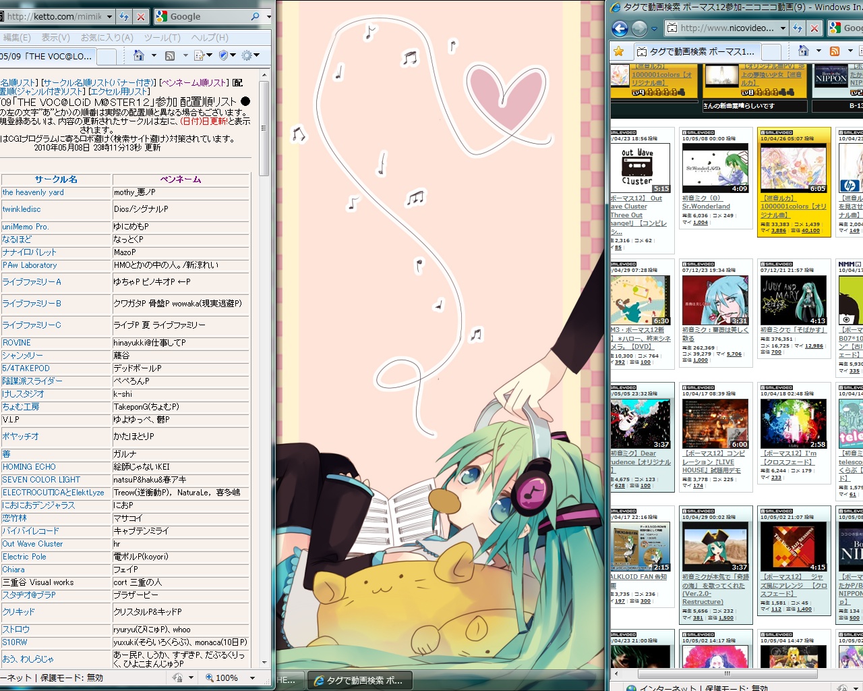
Task: Open new blank tab in left browser
Action: tap(107, 56)
